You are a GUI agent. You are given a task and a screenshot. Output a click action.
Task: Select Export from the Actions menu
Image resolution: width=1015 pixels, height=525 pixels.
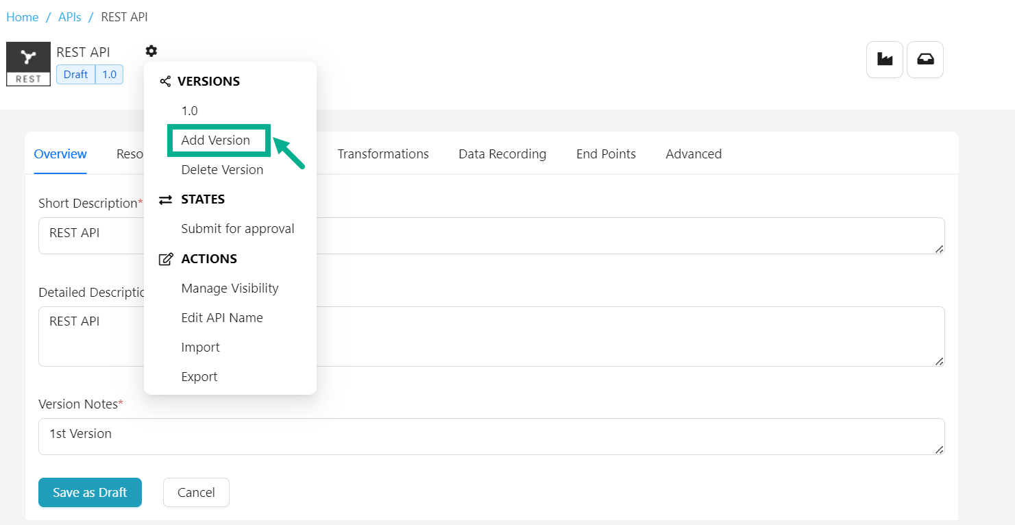coord(199,377)
